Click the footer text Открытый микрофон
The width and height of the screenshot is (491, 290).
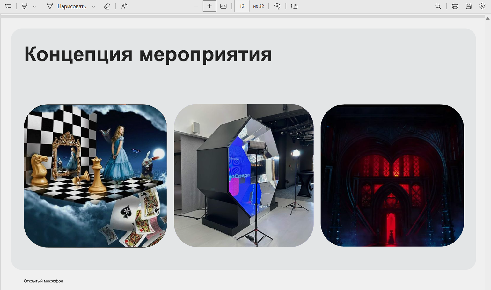pyautogui.click(x=43, y=281)
